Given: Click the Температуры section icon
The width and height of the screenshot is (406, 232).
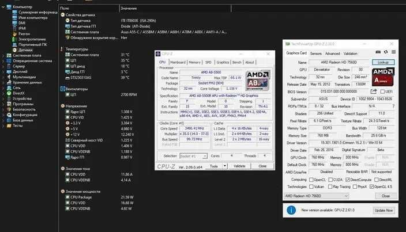Looking at the screenshot, I should tap(62, 49).
